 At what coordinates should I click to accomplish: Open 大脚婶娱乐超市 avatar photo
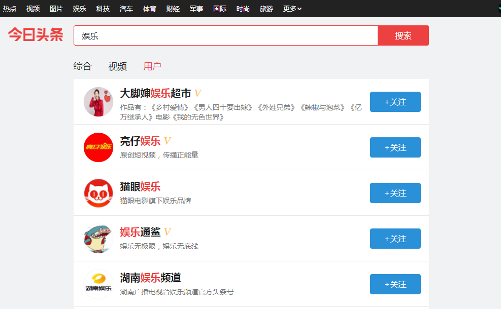tap(98, 102)
